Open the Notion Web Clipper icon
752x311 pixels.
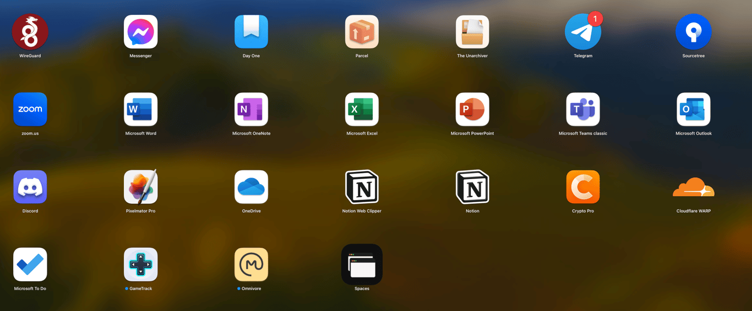coord(362,187)
